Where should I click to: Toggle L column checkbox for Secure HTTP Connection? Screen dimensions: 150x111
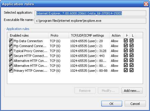click(131, 55)
